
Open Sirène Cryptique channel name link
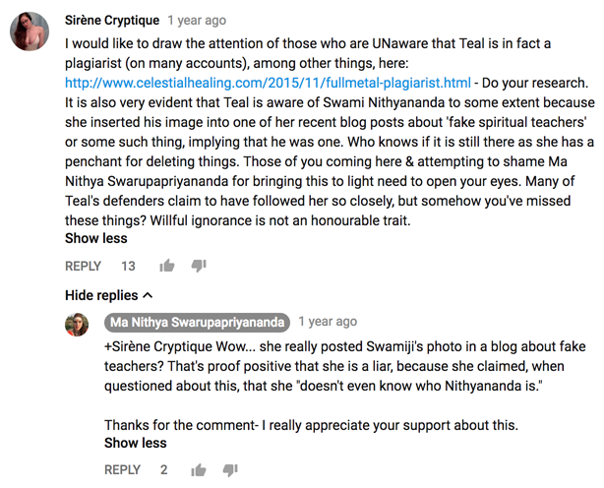pos(111,20)
